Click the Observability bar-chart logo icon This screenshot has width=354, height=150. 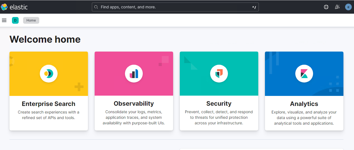[134, 74]
